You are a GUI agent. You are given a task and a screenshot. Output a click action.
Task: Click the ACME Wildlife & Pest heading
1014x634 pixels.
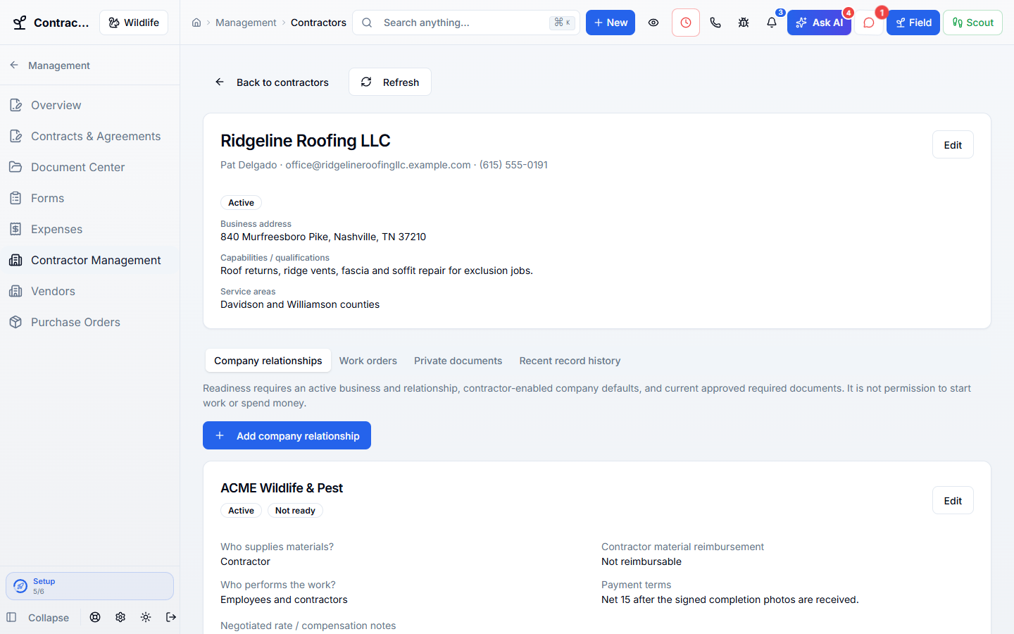pyautogui.click(x=282, y=488)
